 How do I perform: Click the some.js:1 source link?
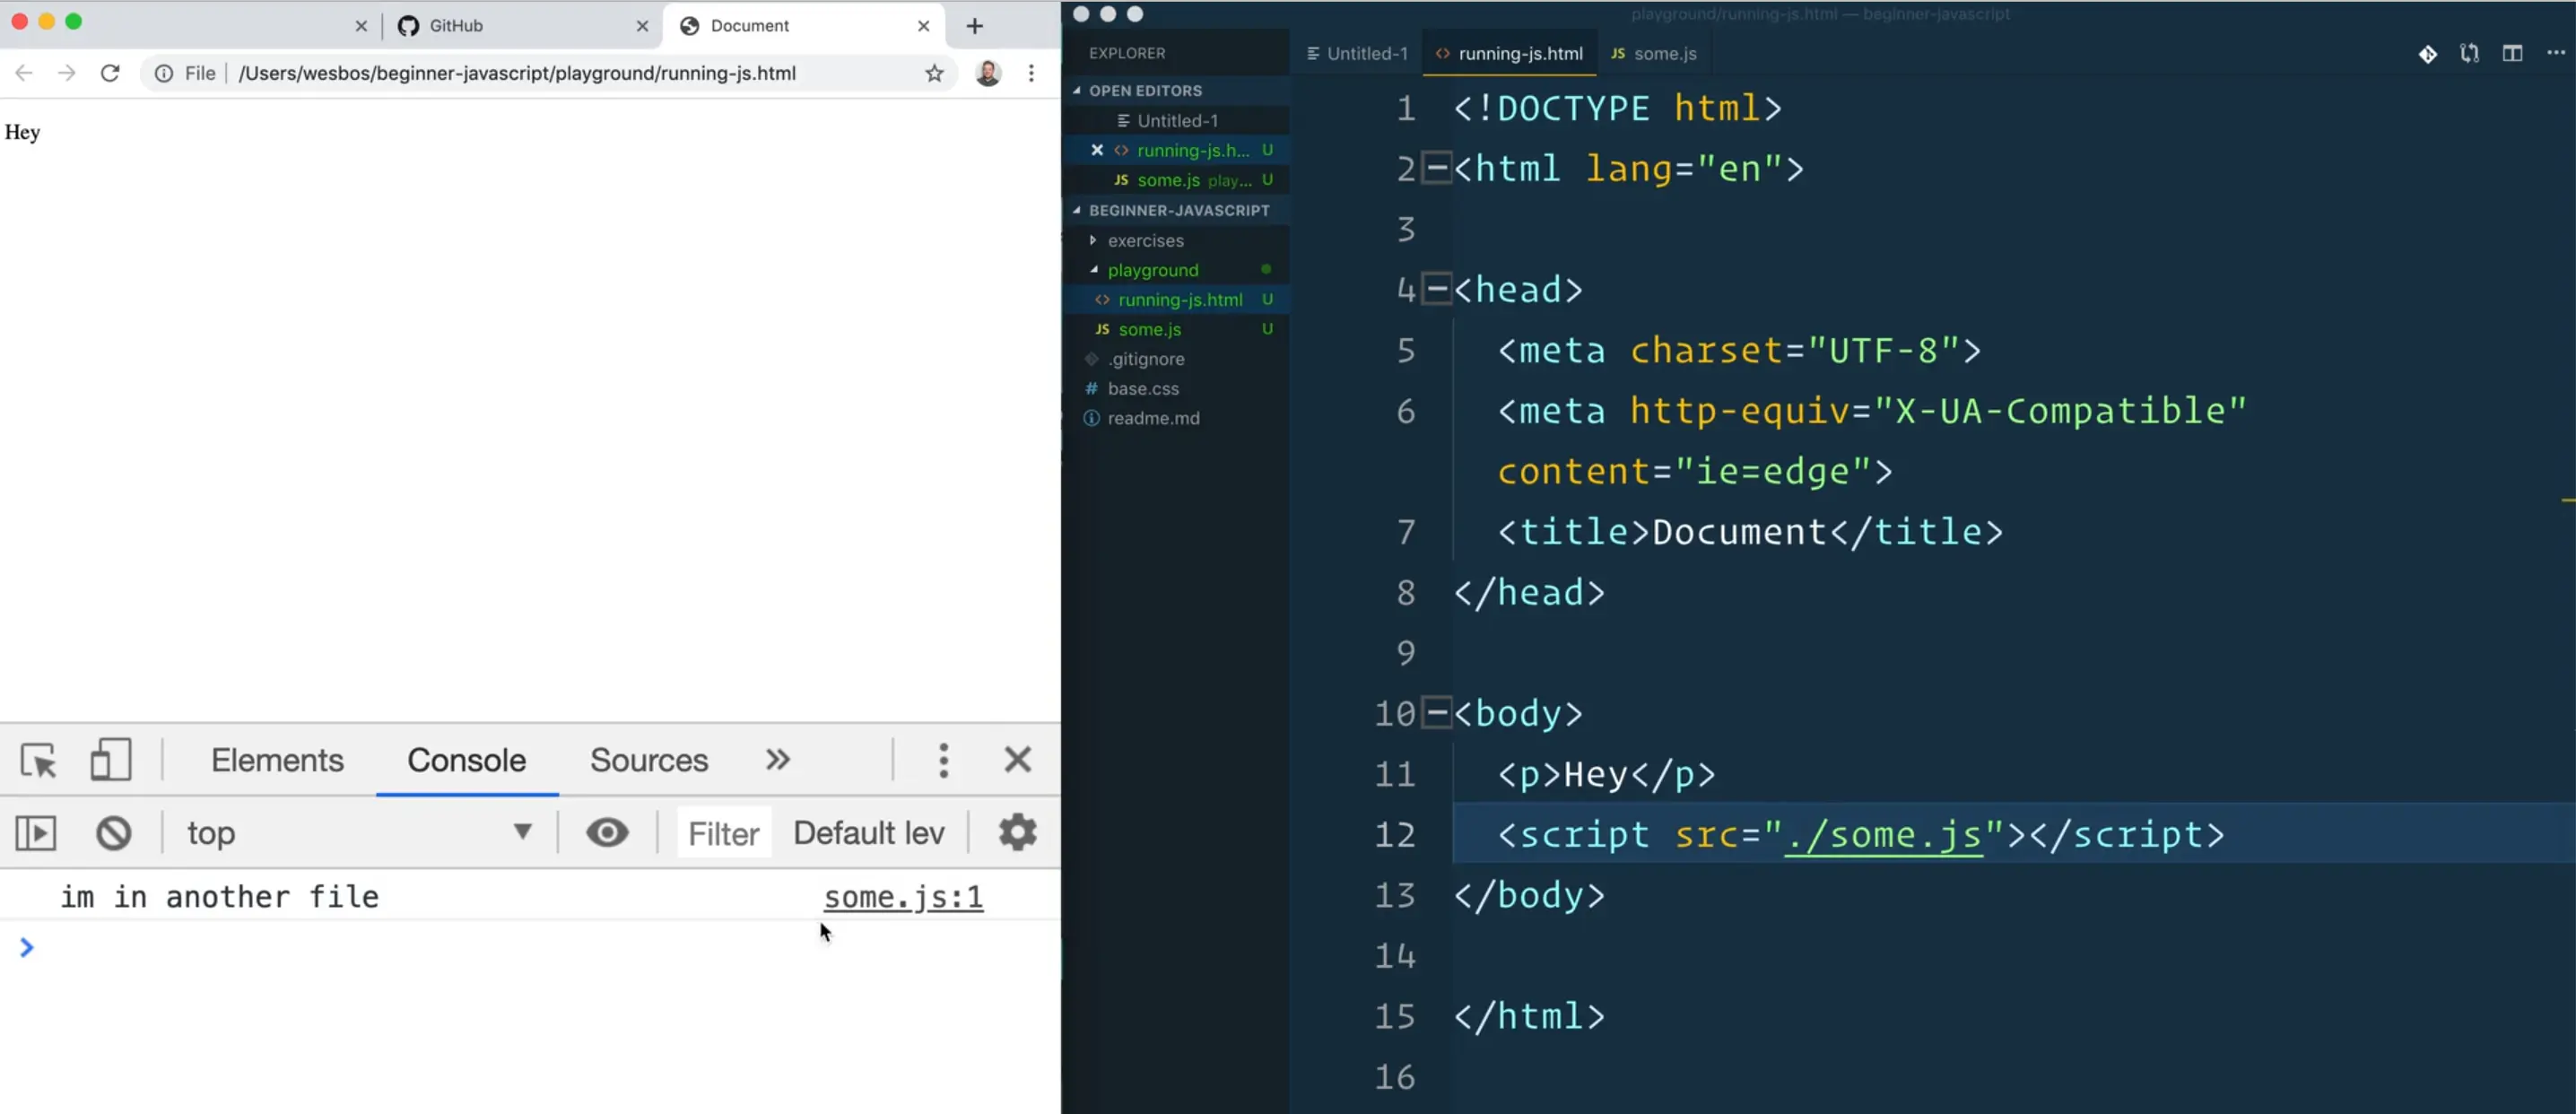(x=903, y=897)
